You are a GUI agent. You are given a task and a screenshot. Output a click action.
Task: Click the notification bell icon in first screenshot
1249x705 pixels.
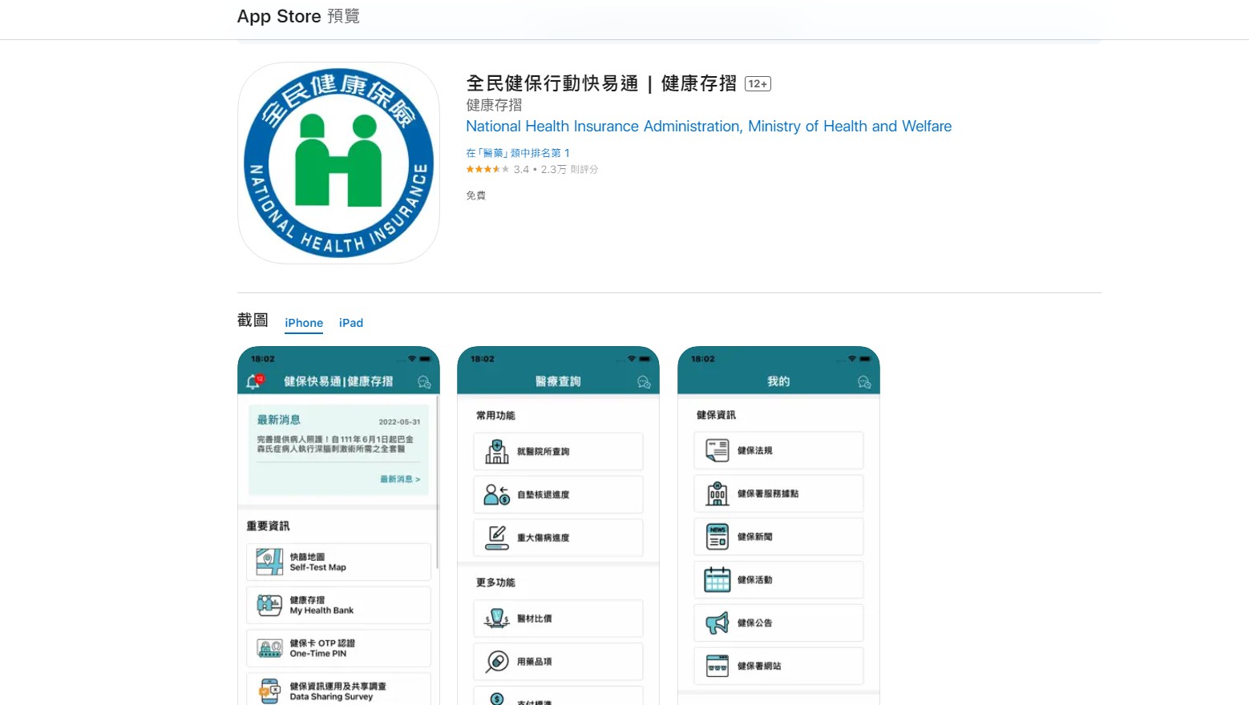(x=254, y=381)
